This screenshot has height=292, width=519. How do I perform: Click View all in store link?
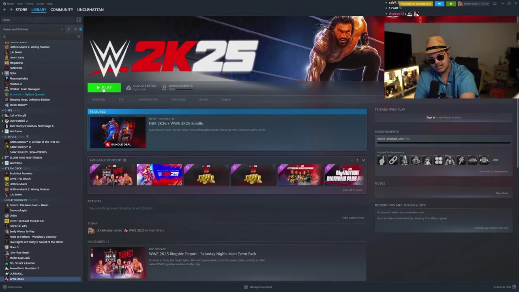[352, 190]
